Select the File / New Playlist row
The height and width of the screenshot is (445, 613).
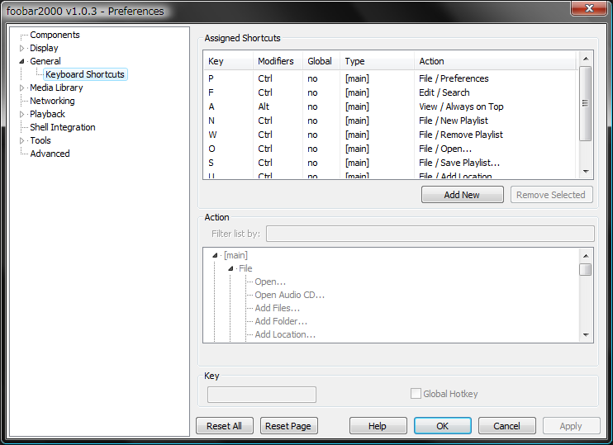pos(390,121)
